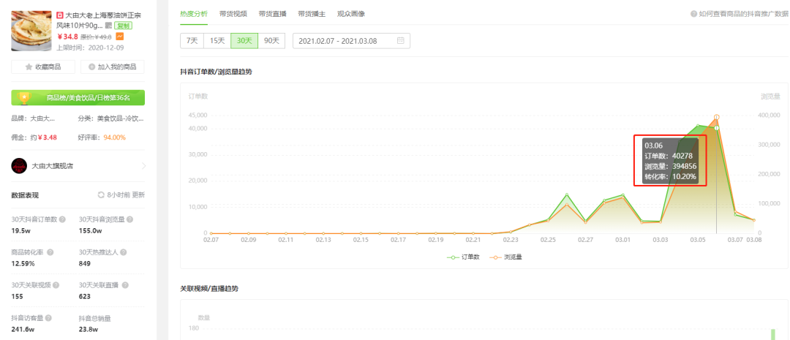Click the 商品转化率 value 12.59%

23,263
